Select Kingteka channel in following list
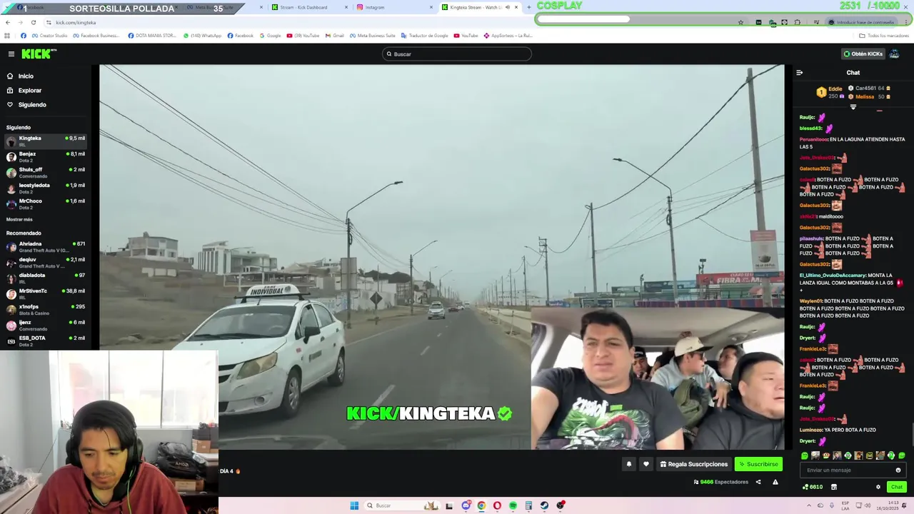The width and height of the screenshot is (914, 514). [46, 141]
